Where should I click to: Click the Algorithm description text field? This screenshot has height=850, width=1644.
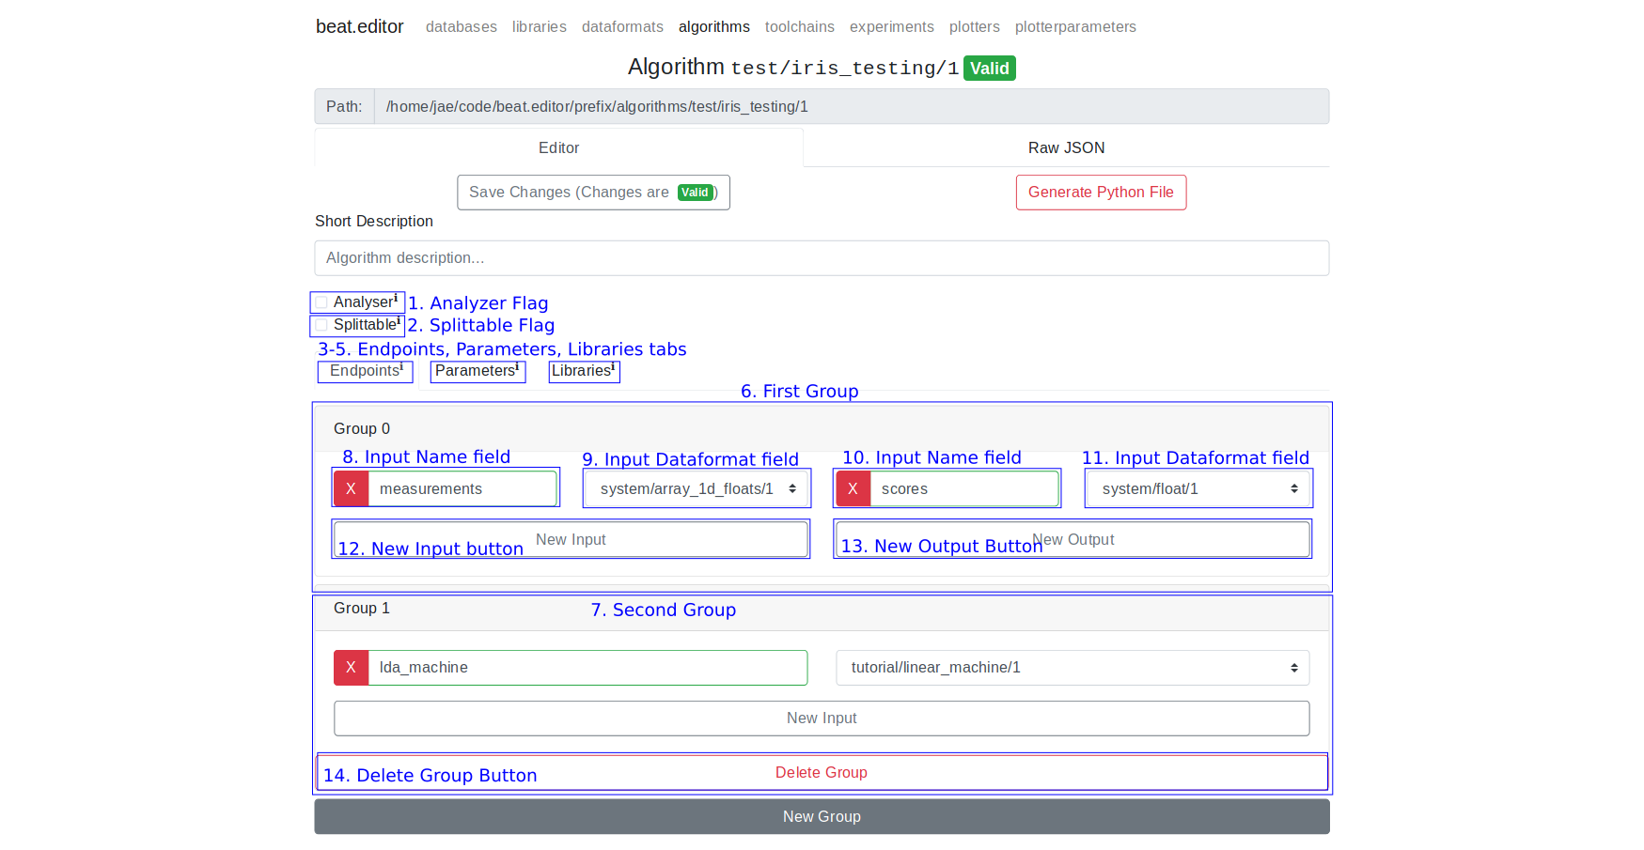click(x=822, y=258)
